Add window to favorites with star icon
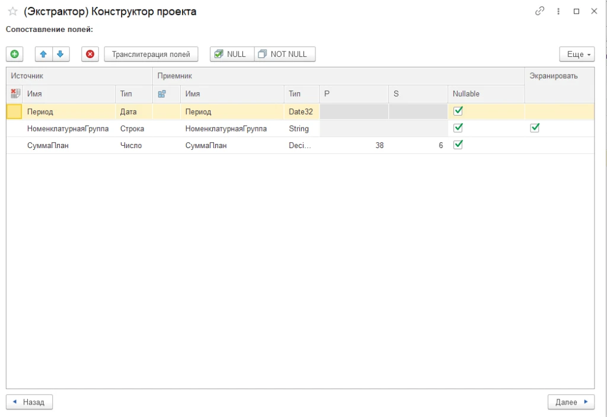607x417 pixels. pos(12,11)
